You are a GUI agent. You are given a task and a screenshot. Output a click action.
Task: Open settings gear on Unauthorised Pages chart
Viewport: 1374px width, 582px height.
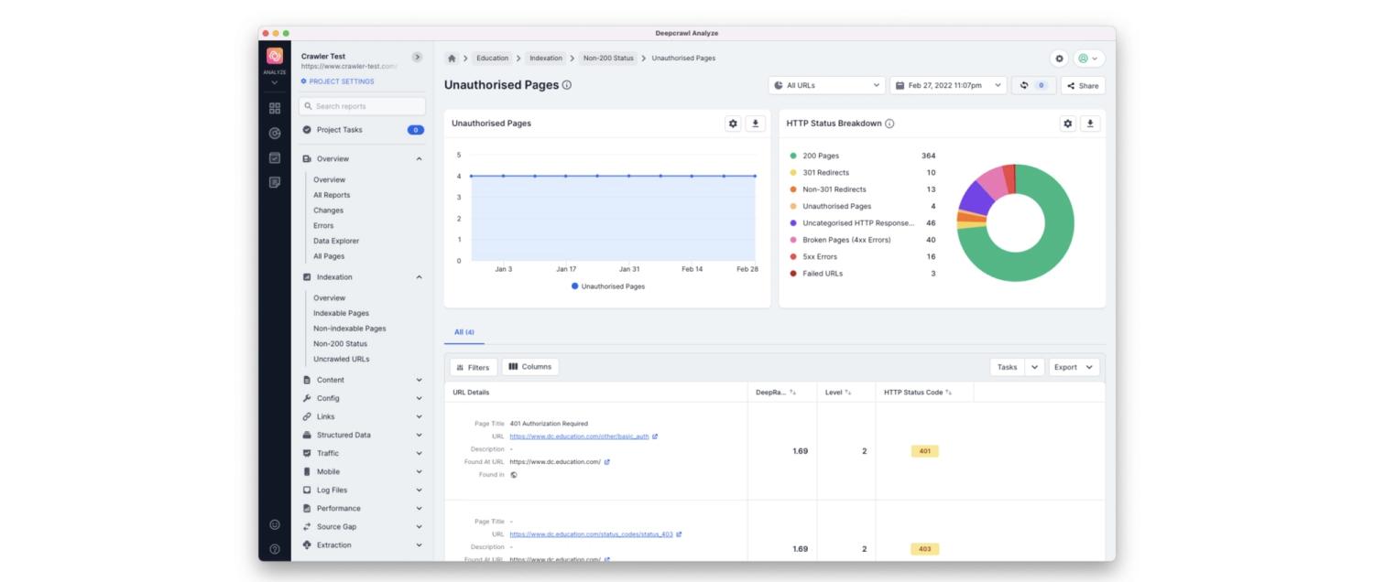tap(733, 124)
